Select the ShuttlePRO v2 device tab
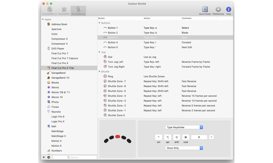Screen dimensions: 273x163 click(x=50, y=11)
